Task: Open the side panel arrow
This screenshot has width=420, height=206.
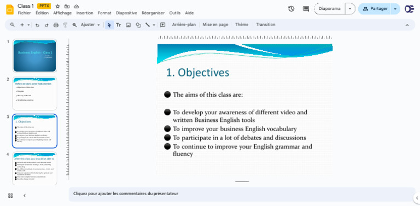Action: click(x=417, y=198)
